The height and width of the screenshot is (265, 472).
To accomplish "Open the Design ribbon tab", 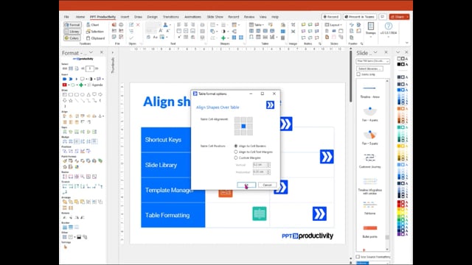I will [x=152, y=17].
